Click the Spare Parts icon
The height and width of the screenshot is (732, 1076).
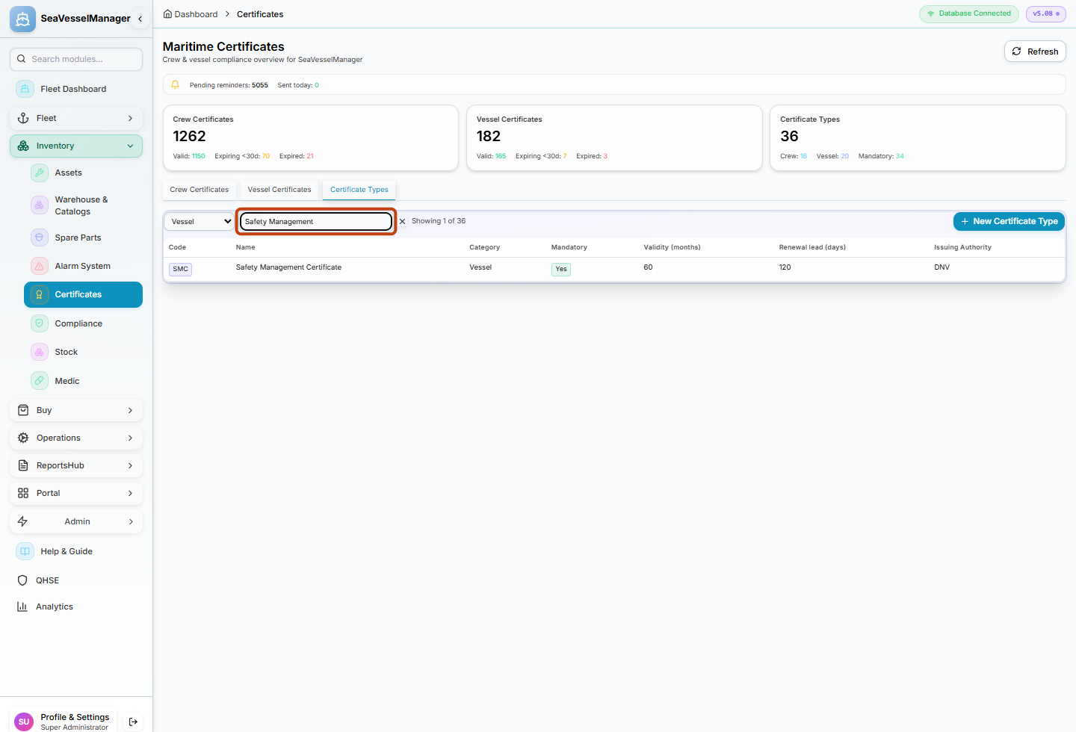point(40,237)
